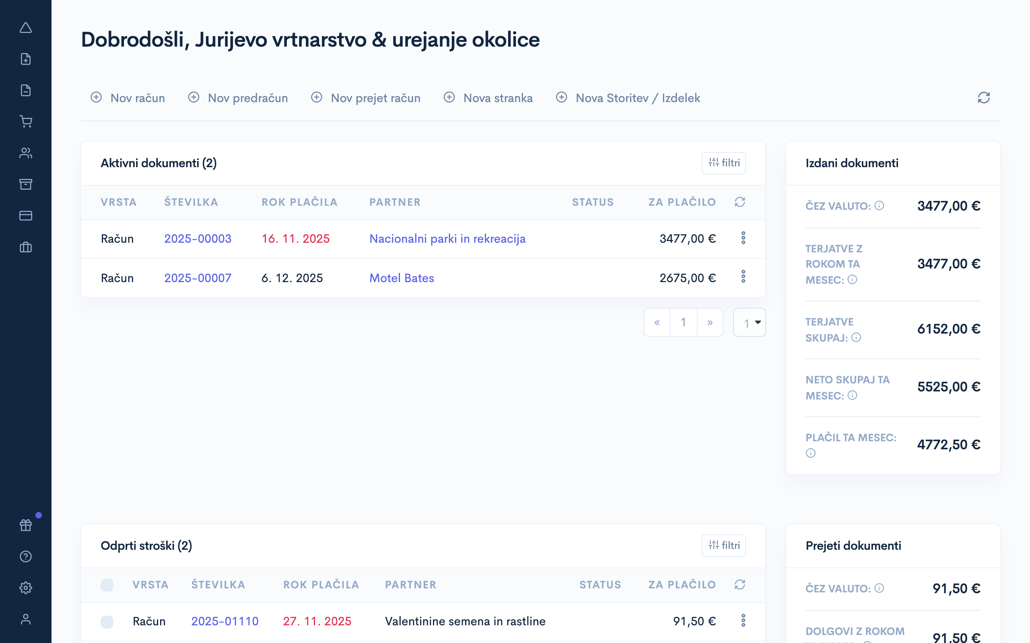Open the shopping cart sidebar icon

coord(25,122)
